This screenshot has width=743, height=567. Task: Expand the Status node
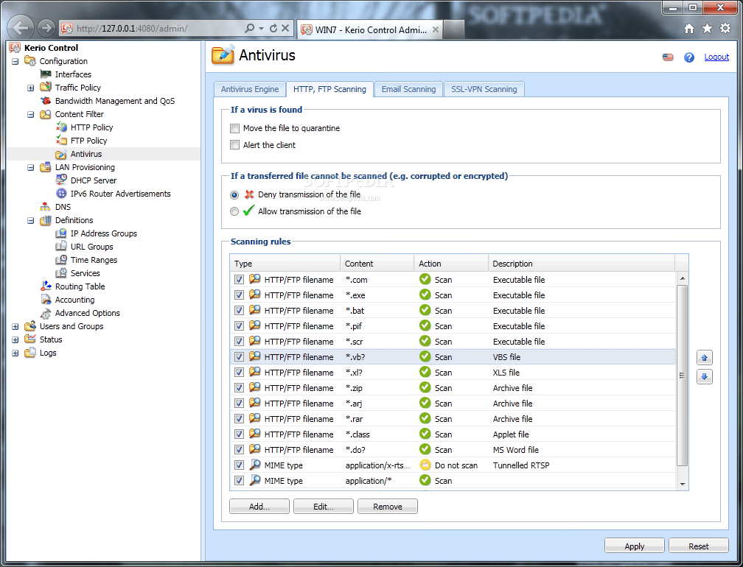coord(15,339)
